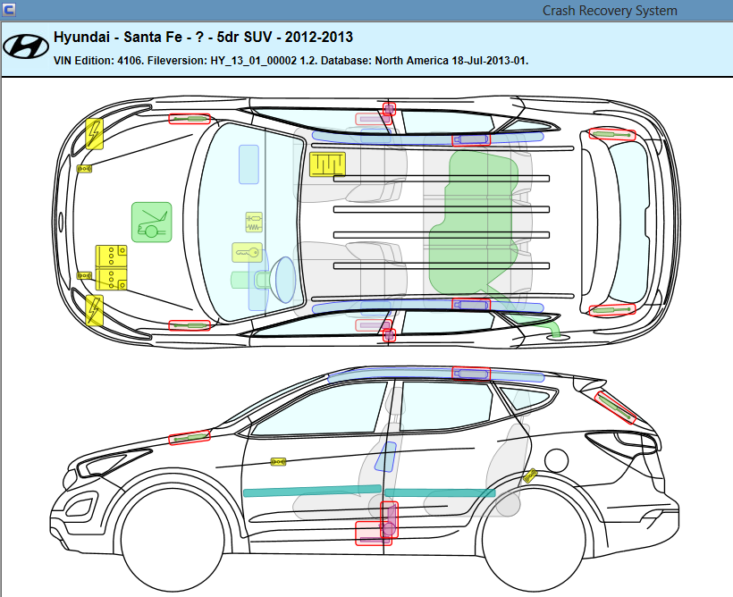Click the tailgate gas strut in side view

click(616, 407)
